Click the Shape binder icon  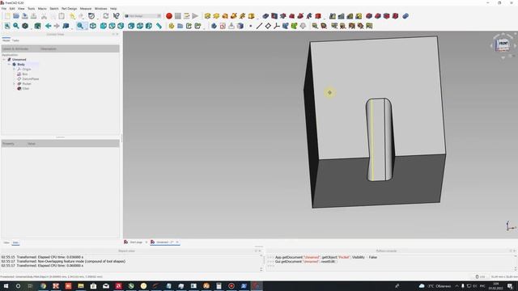286,26
